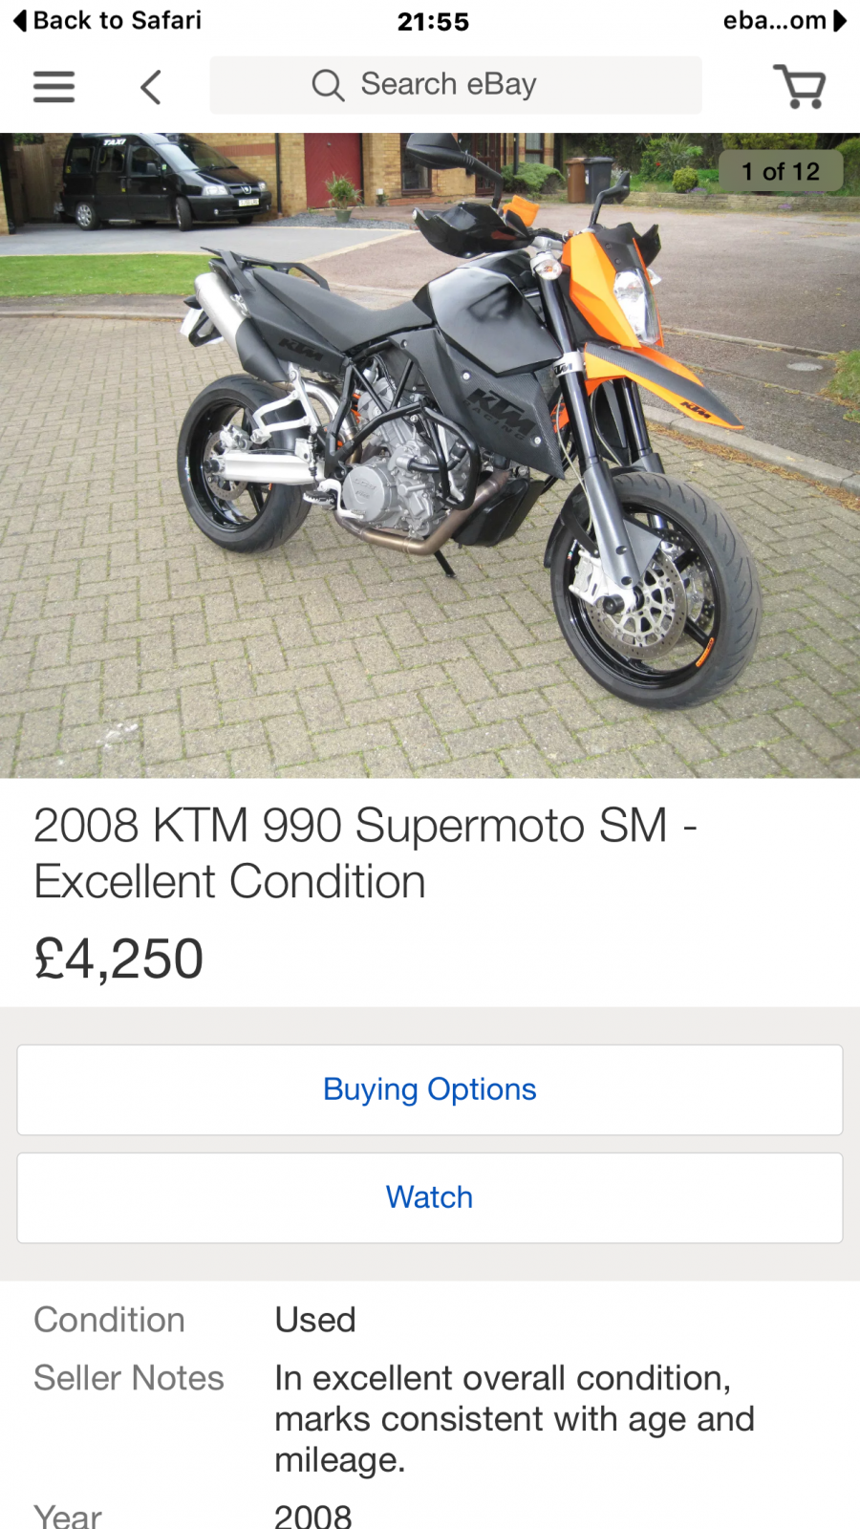Screen dimensions: 860x1529
Task: Open Buying Options
Action: 430,1089
